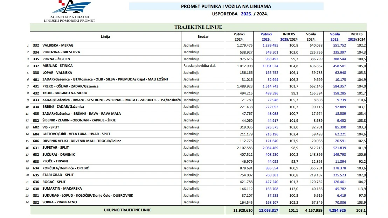Select the MIŠNJAK - STINICA row name

click(x=58, y=66)
